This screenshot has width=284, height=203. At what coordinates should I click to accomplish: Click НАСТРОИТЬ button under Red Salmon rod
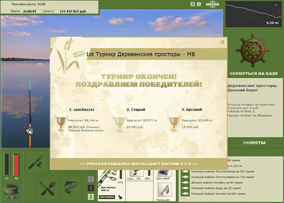click(107, 197)
